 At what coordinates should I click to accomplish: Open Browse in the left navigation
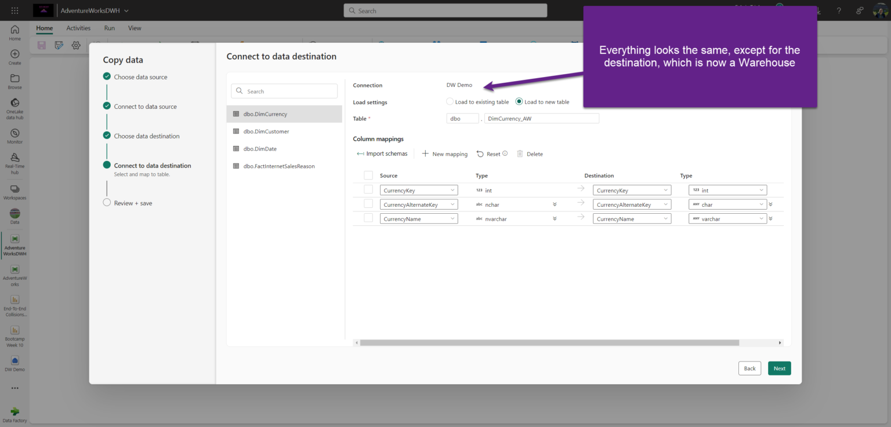15,82
